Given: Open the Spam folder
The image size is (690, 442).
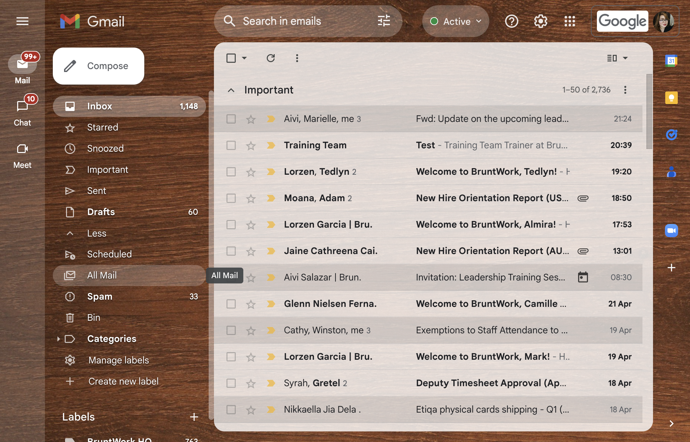Looking at the screenshot, I should tap(129, 297).
